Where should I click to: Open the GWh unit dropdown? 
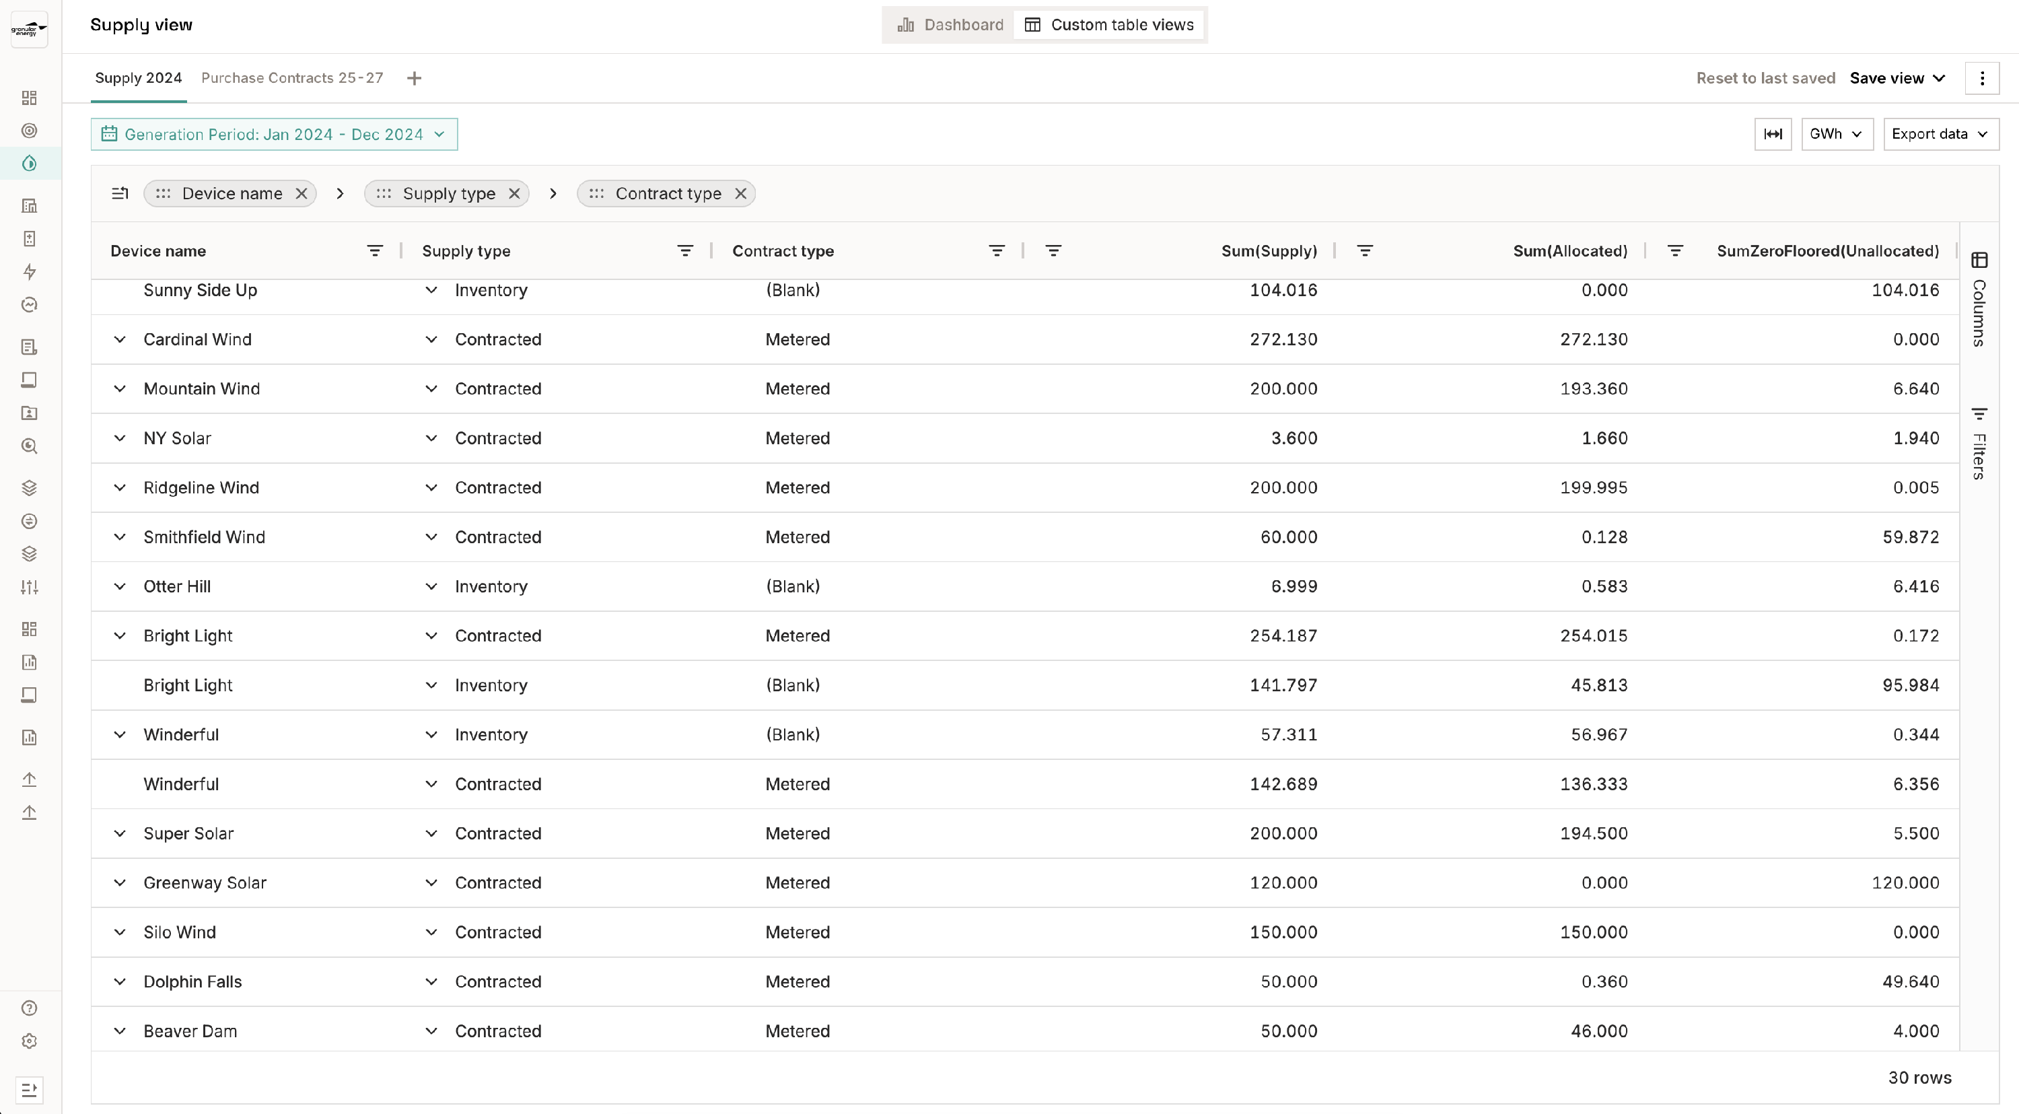[1837, 134]
